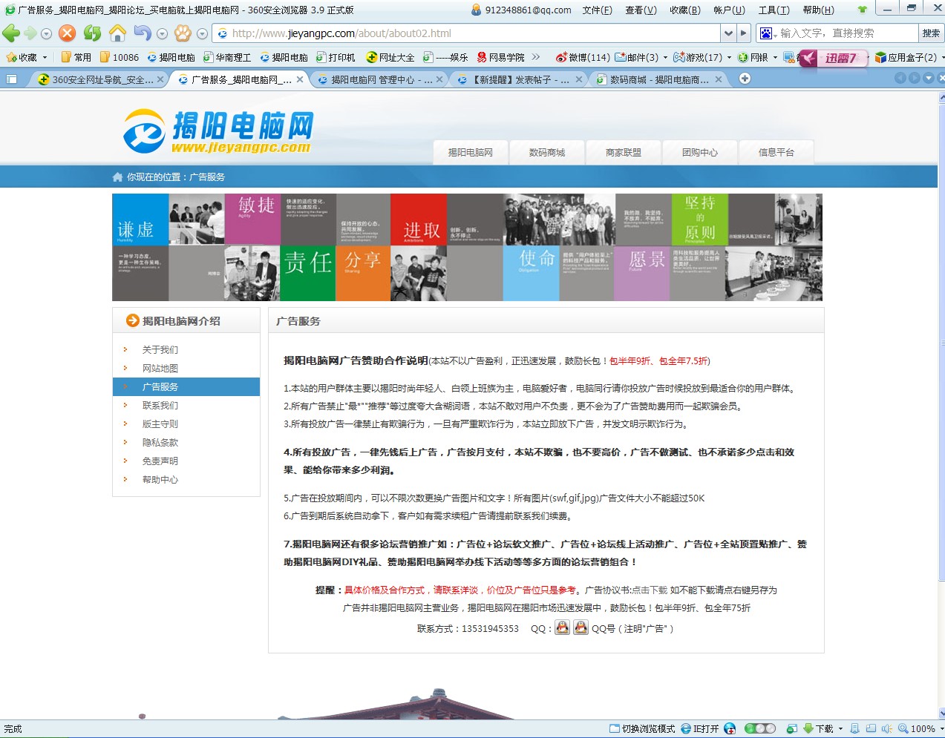The width and height of the screenshot is (945, 738).
Task: Open the 打印机 bookmark
Action: point(336,57)
